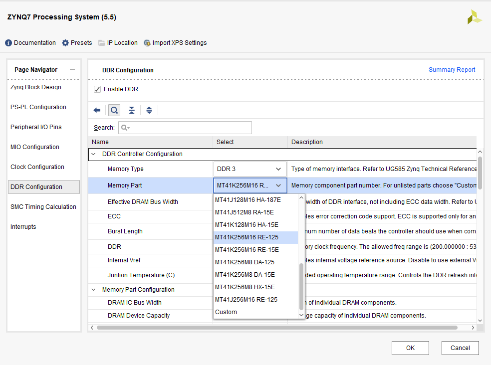
Task: Open SMC Timing Calculation page
Action: tap(43, 207)
